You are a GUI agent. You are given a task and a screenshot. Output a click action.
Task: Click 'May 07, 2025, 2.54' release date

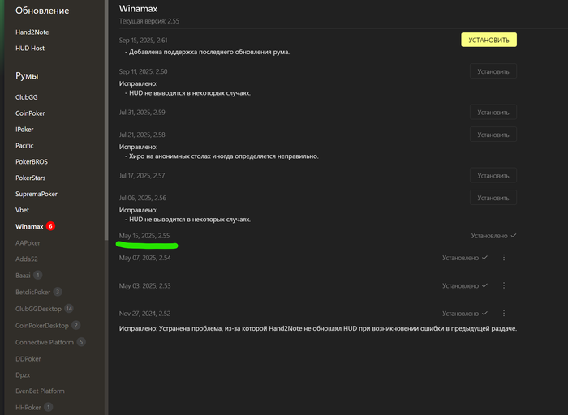(x=145, y=258)
